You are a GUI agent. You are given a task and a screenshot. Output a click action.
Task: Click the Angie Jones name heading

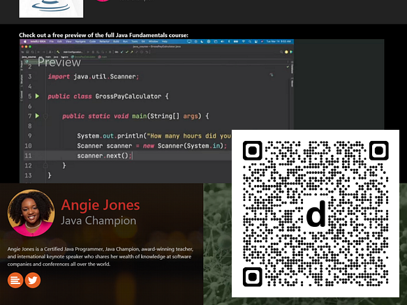click(x=101, y=204)
